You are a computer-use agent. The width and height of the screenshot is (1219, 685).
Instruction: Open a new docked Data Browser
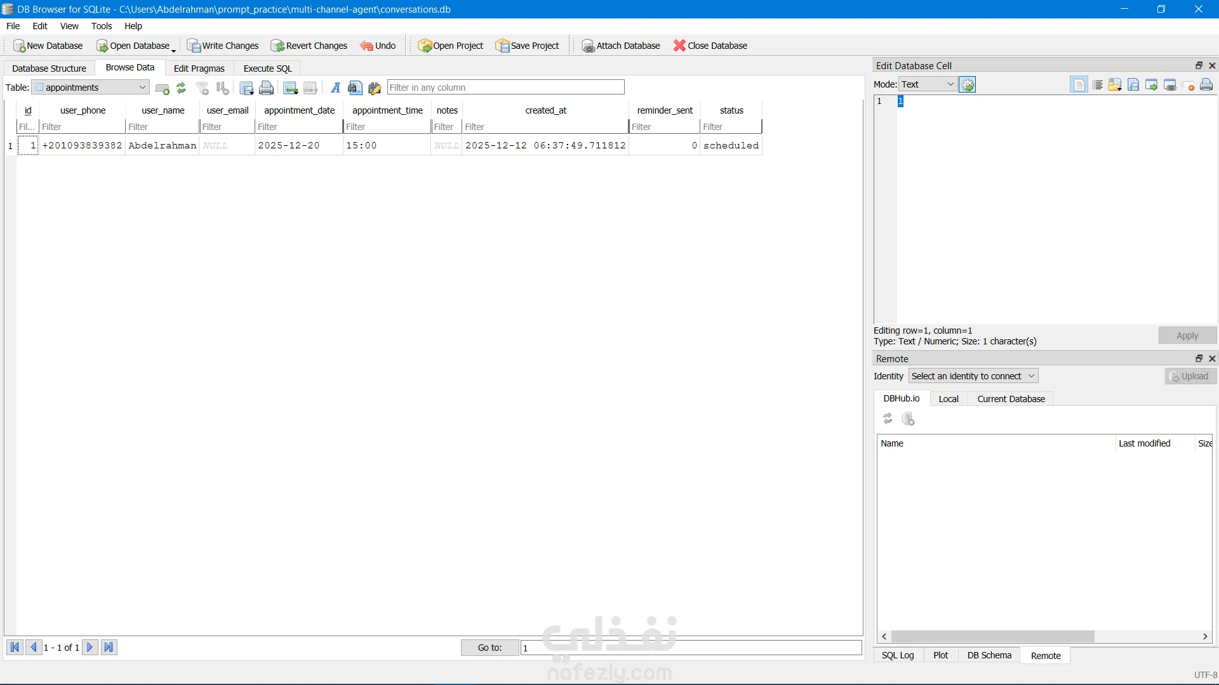click(163, 88)
